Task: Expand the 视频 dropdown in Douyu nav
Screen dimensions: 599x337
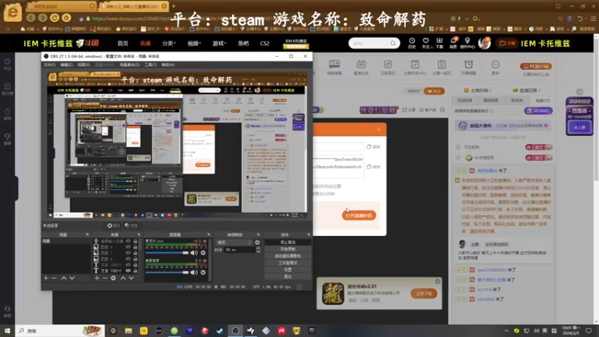Action: (x=194, y=43)
